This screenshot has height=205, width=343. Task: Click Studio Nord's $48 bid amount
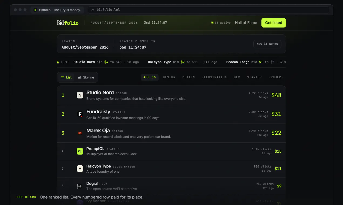(x=276, y=95)
